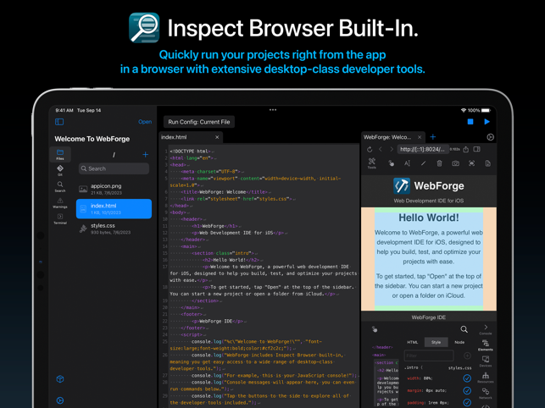The height and width of the screenshot is (408, 545).
Task: Click the Open button in sidebar
Action: point(145,122)
